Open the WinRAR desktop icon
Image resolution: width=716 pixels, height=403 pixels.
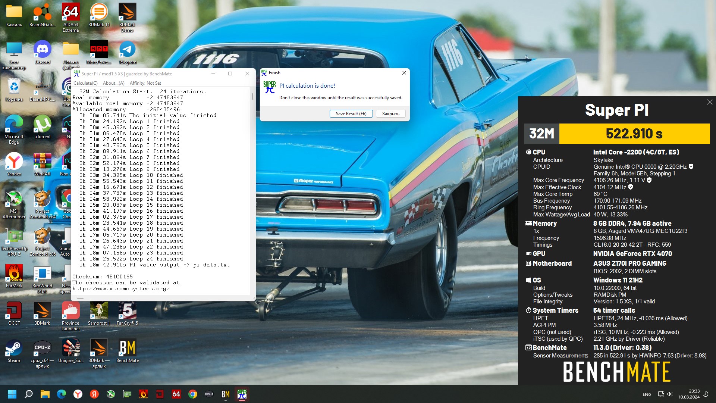pos(43,164)
